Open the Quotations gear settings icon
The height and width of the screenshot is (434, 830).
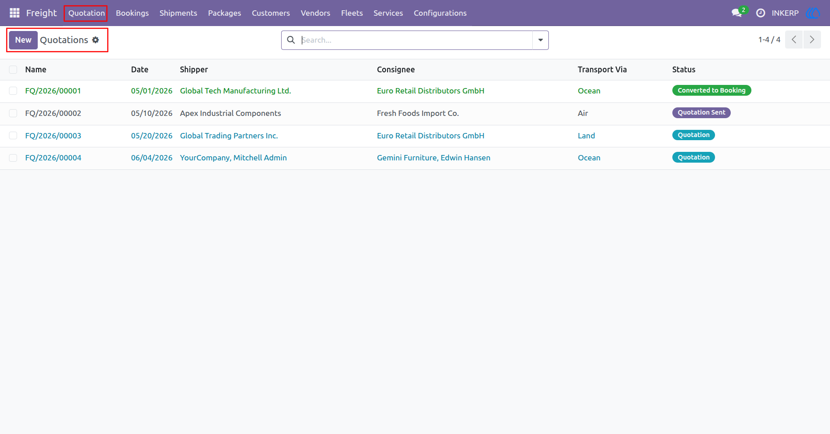click(96, 40)
